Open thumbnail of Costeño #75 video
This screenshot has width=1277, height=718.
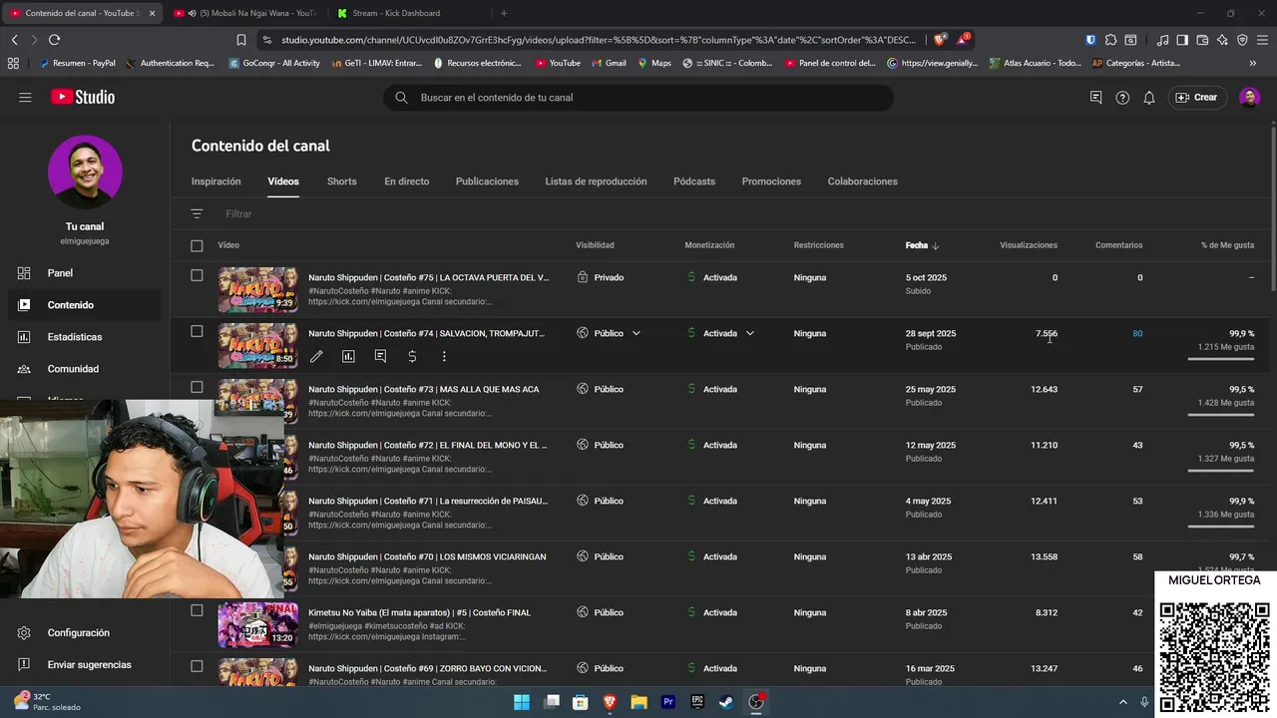(257, 289)
